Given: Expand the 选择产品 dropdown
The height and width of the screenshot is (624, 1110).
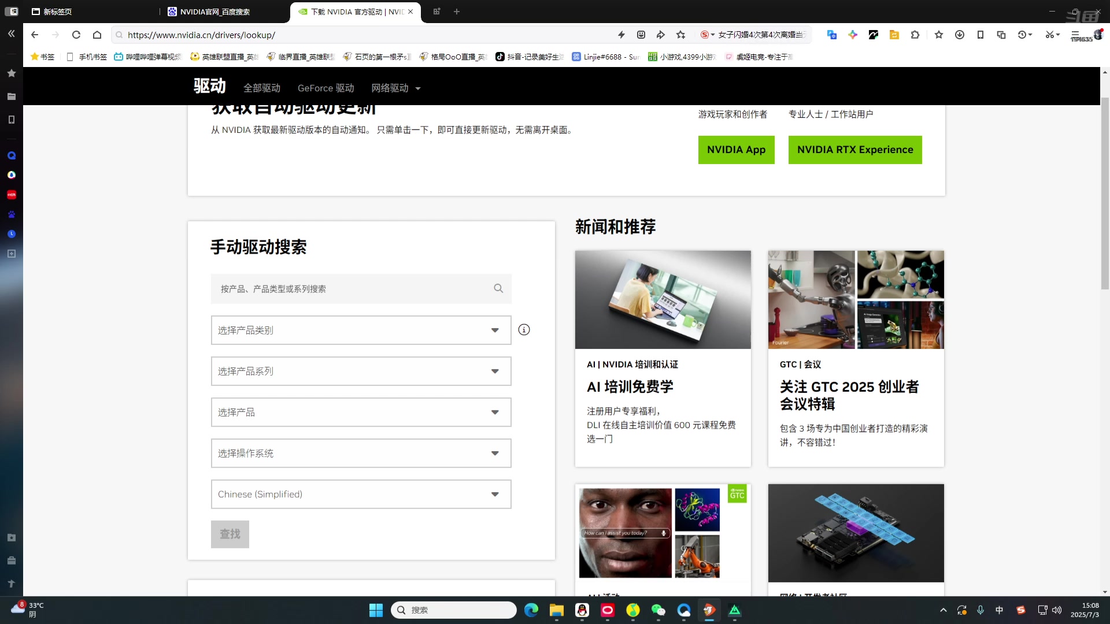Looking at the screenshot, I should [361, 412].
